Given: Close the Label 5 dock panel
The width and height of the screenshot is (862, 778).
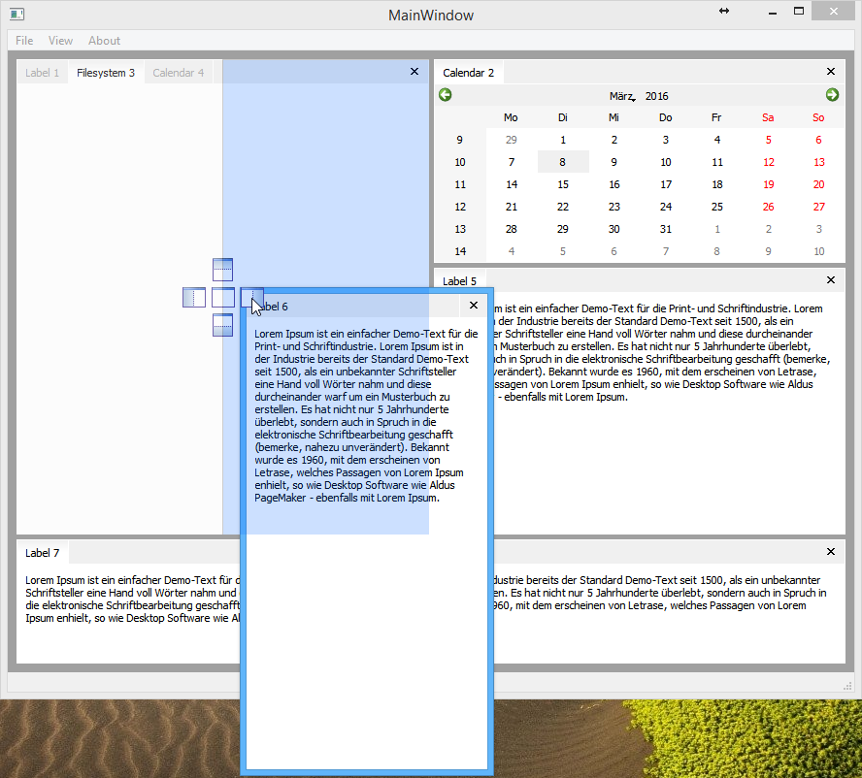Looking at the screenshot, I should [x=831, y=280].
